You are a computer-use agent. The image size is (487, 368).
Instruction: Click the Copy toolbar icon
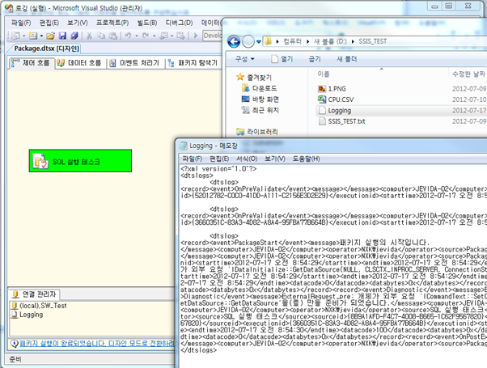pyautogui.click(x=101, y=36)
